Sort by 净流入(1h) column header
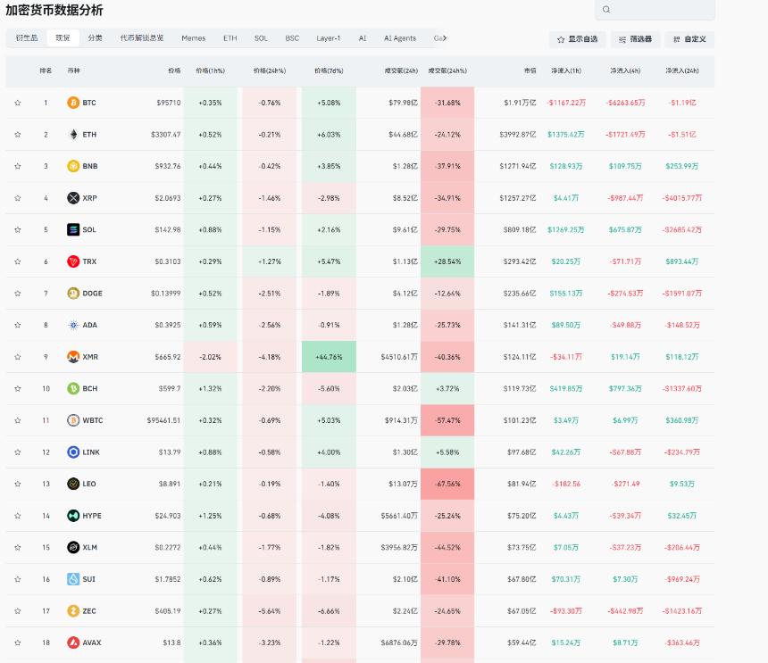 [565, 70]
